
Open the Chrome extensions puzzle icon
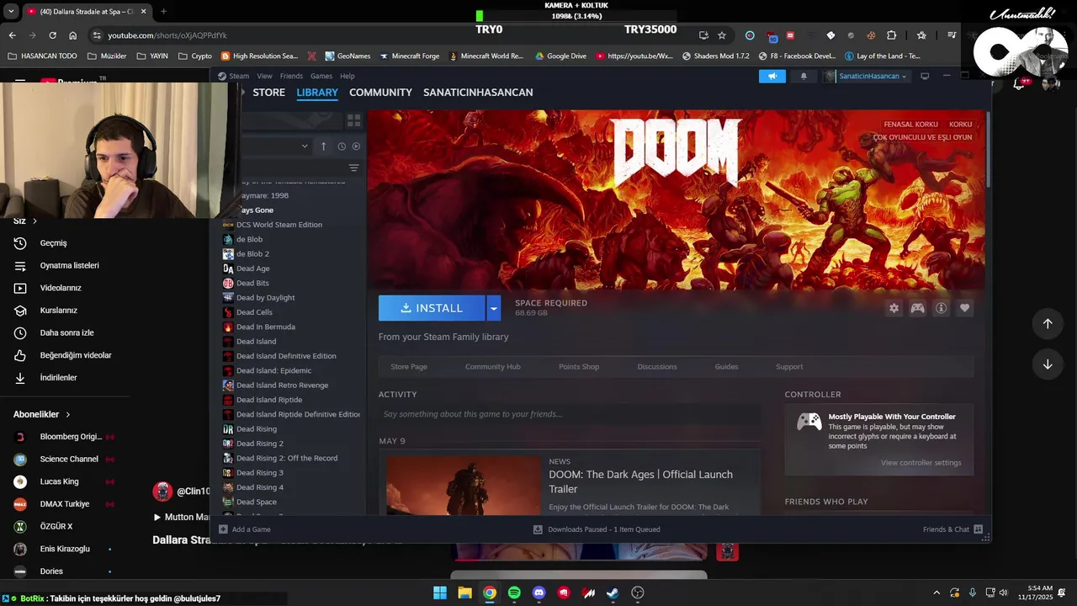pos(892,35)
